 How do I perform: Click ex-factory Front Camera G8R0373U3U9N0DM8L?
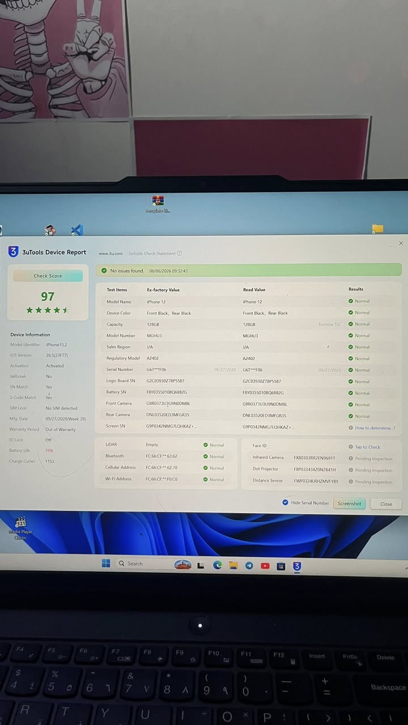tap(168, 403)
